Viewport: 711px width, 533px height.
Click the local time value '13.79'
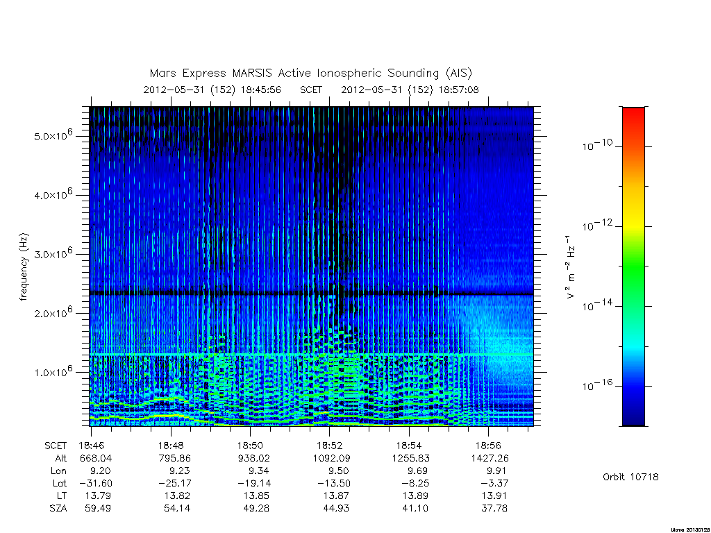pyautogui.click(x=98, y=496)
